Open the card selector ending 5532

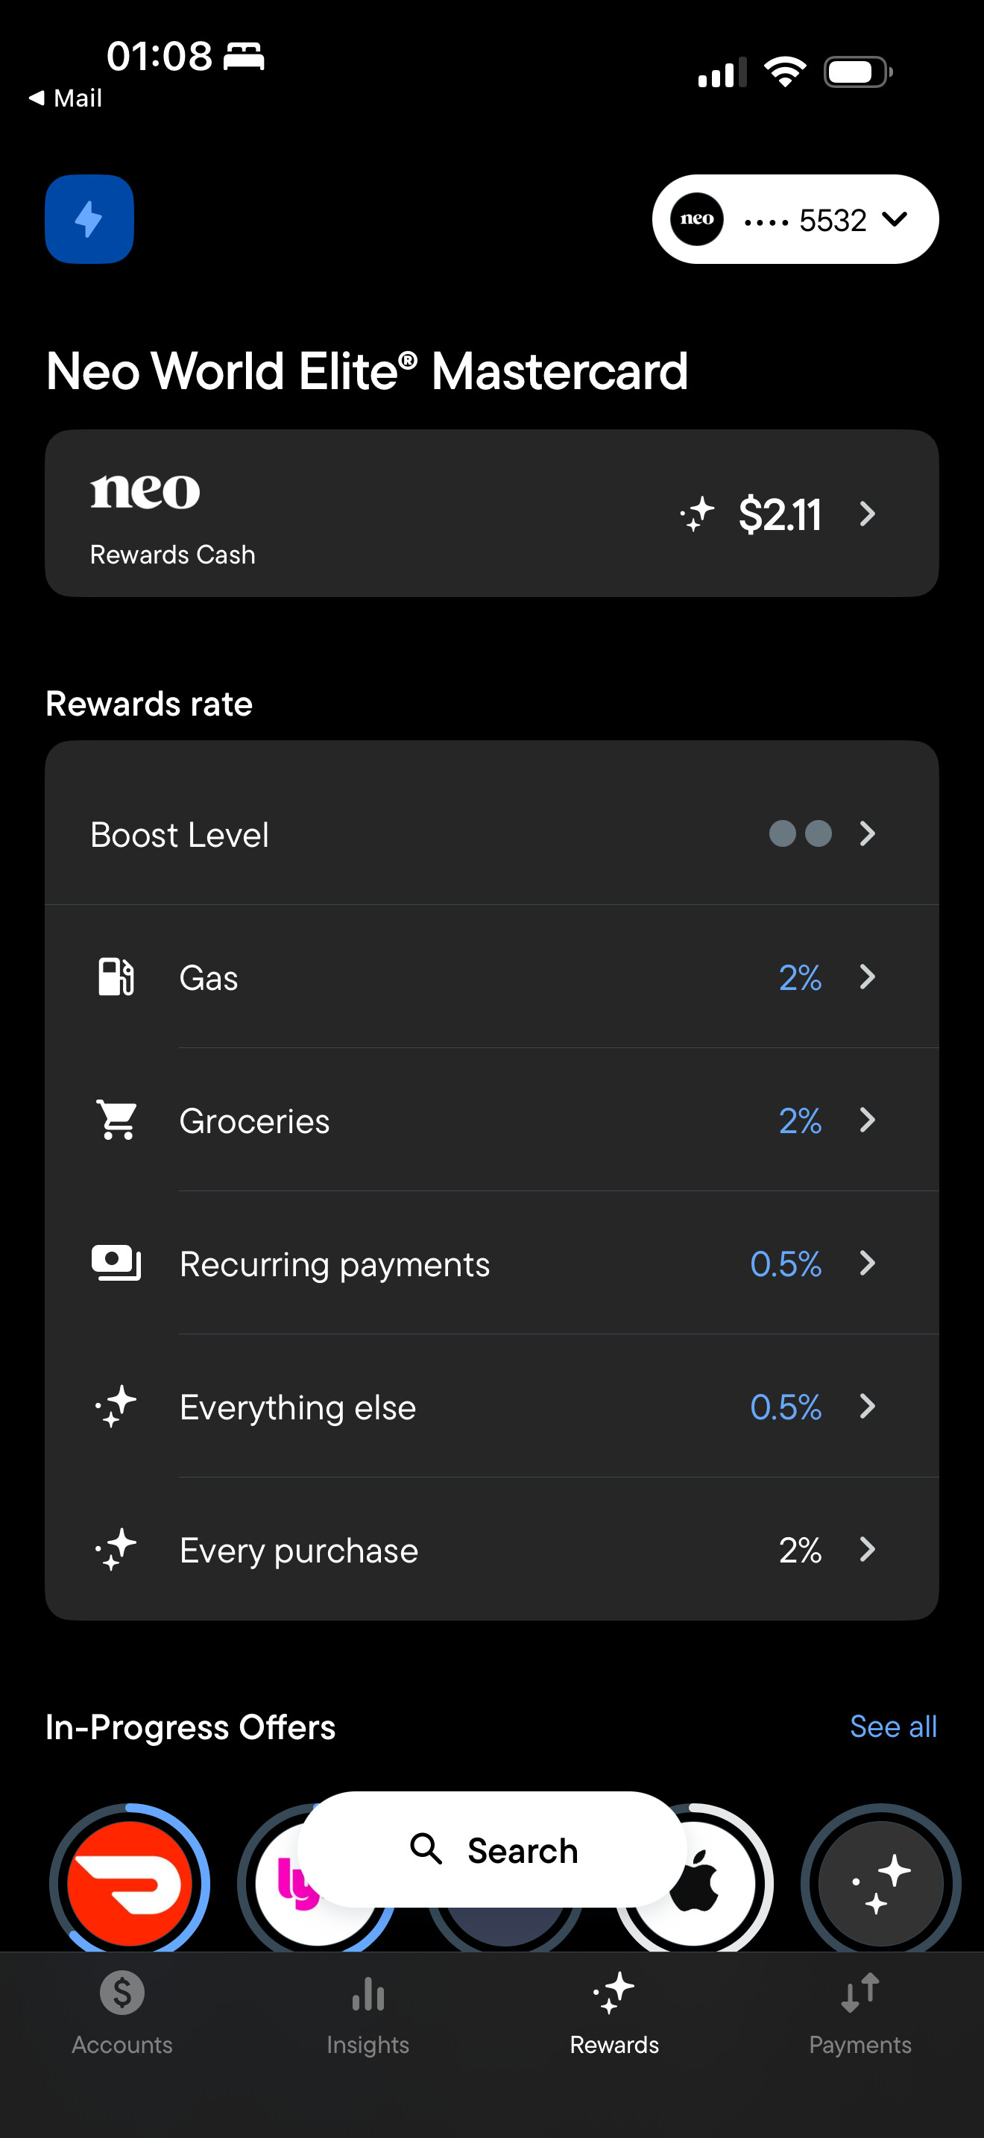tap(795, 219)
